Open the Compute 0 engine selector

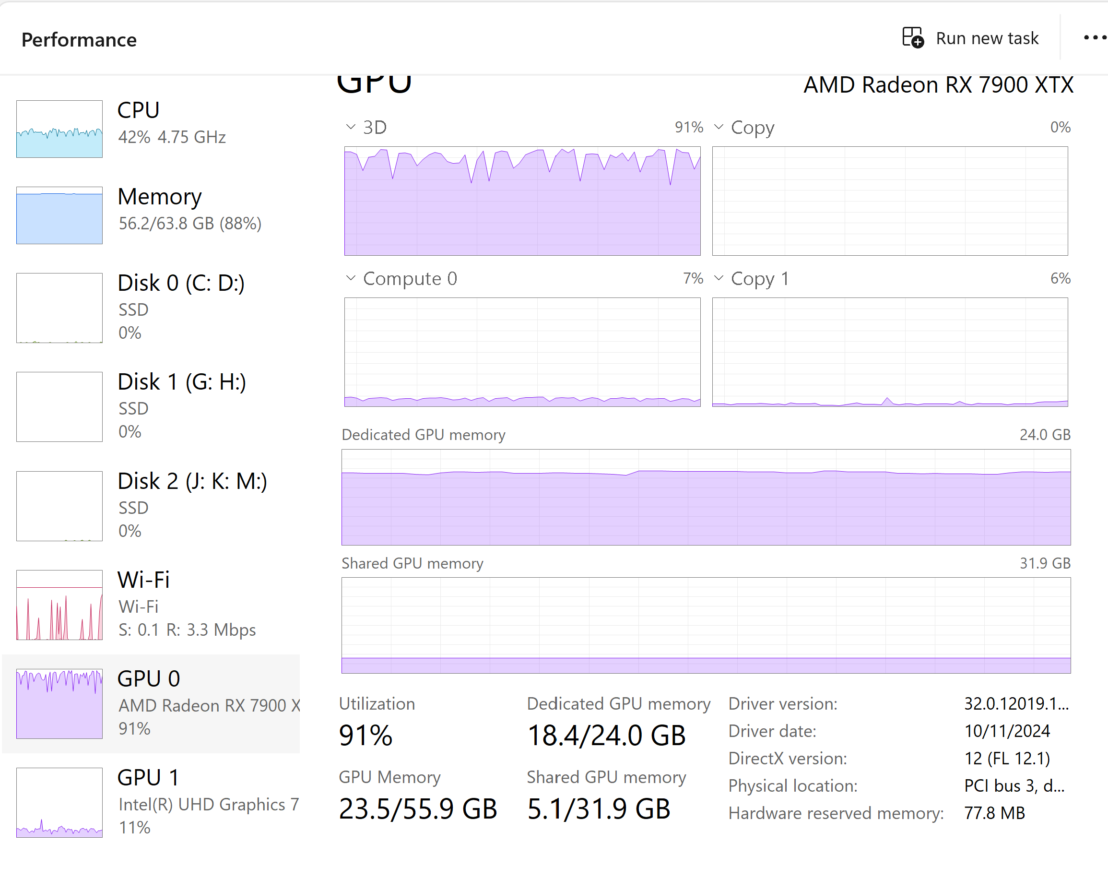click(350, 278)
